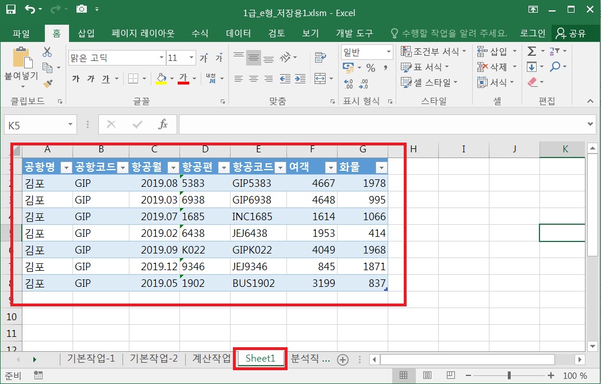This screenshot has width=601, height=384.
Task: Click the increase indent icon
Action: coord(300,79)
